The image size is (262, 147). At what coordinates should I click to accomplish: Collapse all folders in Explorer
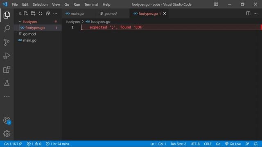[x=48, y=13]
